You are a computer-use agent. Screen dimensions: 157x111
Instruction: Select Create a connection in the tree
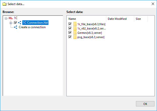(x=32, y=27)
